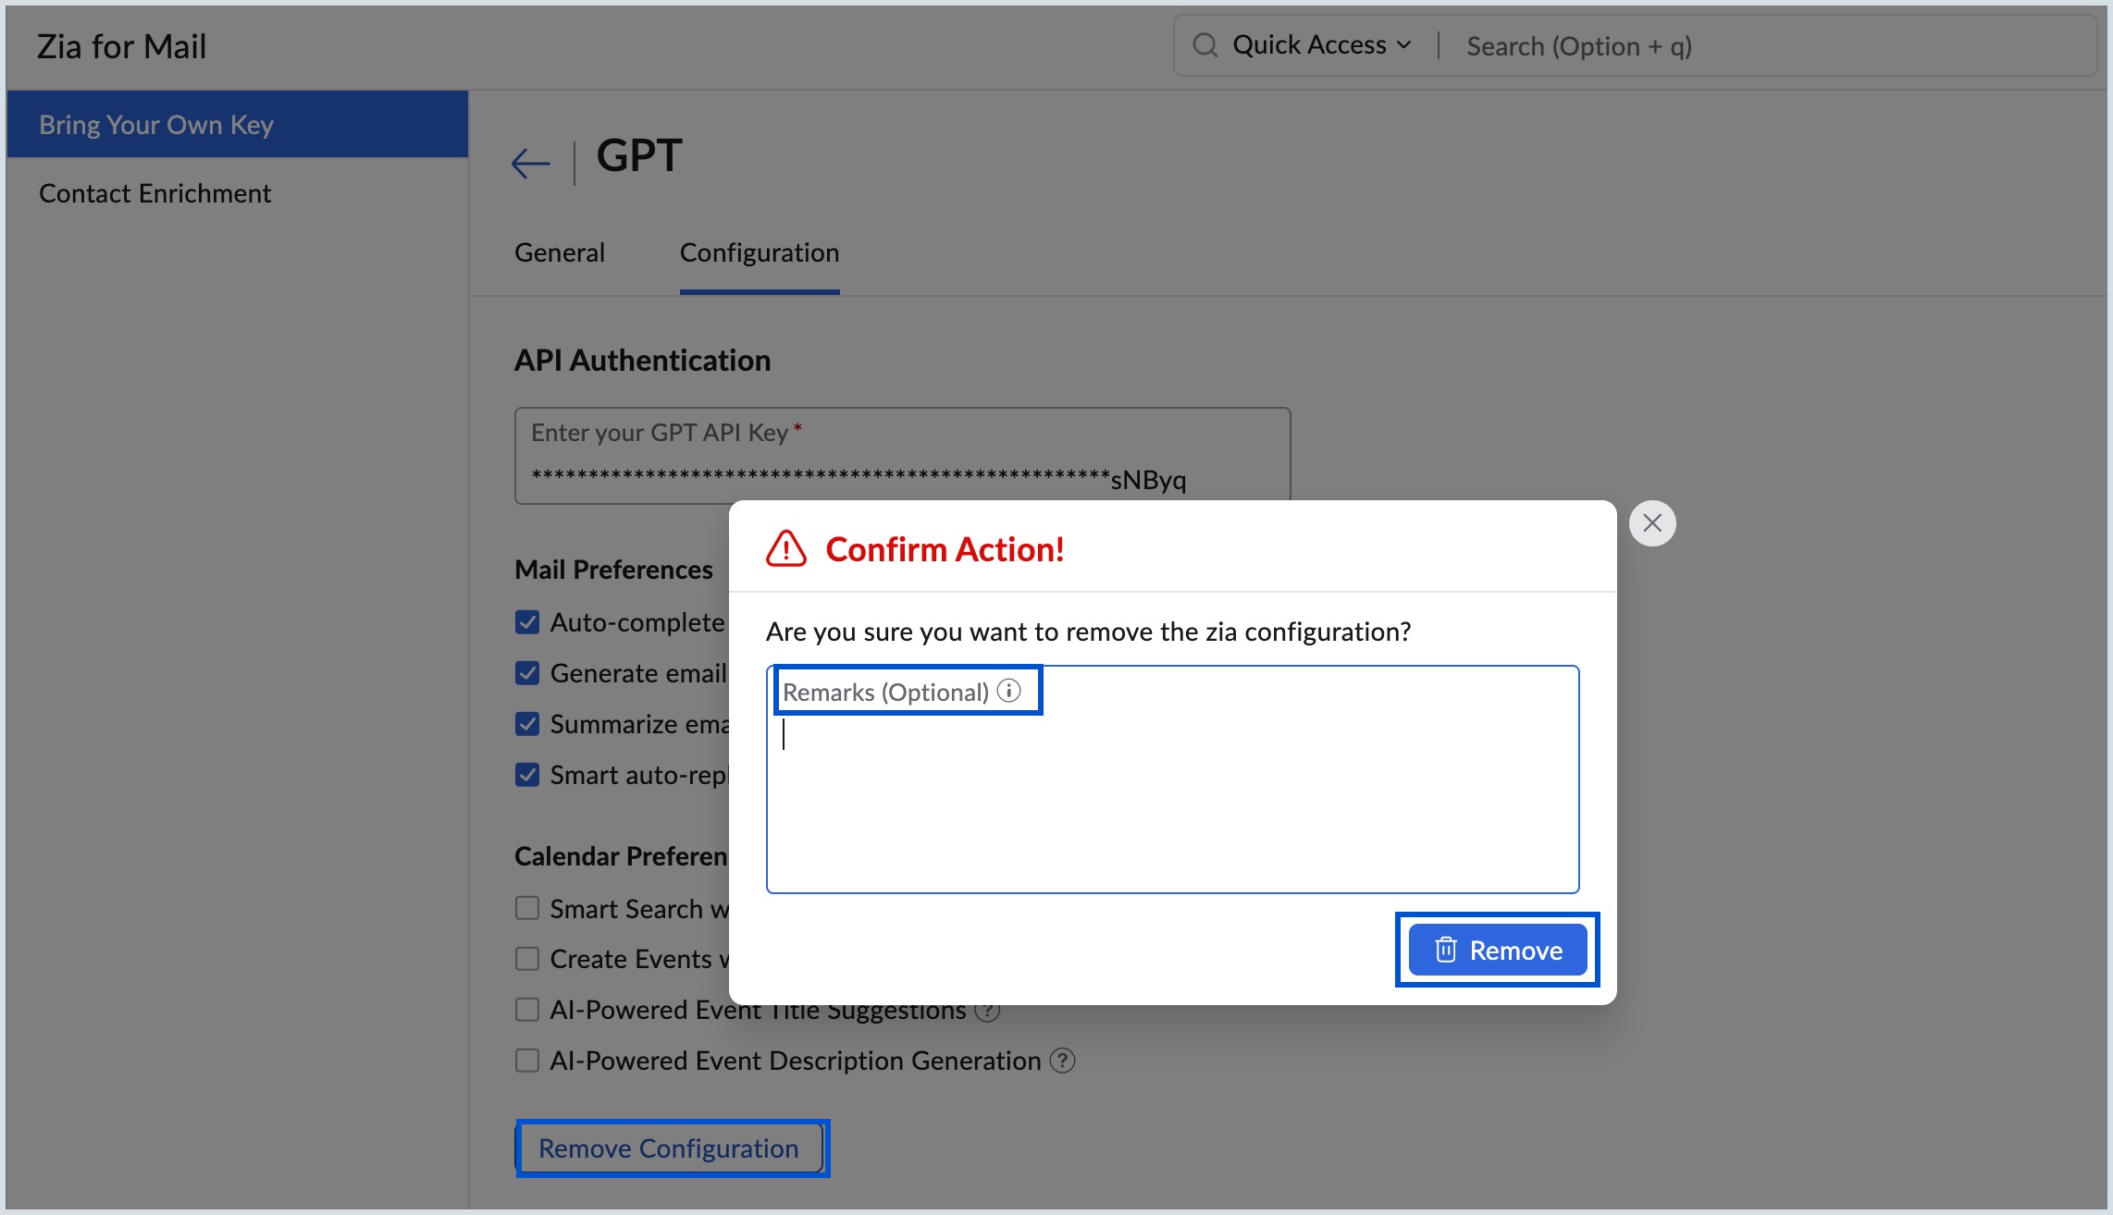The height and width of the screenshot is (1215, 2113).
Task: Open Contact Enrichment section
Action: tap(155, 192)
